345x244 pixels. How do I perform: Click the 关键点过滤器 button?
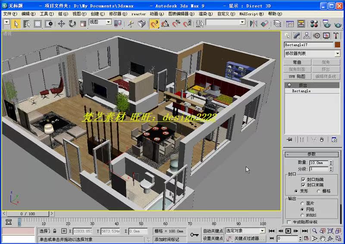pos(249,238)
